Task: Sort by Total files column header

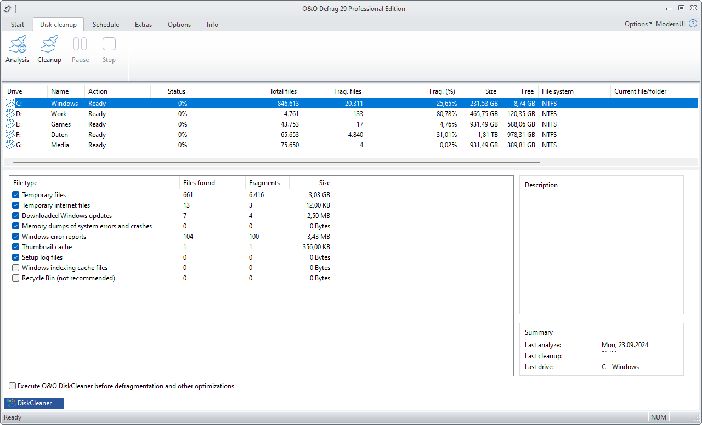Action: (x=246, y=91)
